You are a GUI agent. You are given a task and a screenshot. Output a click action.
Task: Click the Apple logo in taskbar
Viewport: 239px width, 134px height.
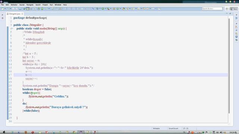pos(4,132)
